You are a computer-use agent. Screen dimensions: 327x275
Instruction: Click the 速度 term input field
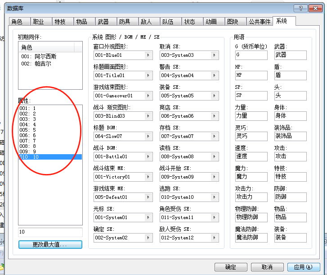click(251, 156)
